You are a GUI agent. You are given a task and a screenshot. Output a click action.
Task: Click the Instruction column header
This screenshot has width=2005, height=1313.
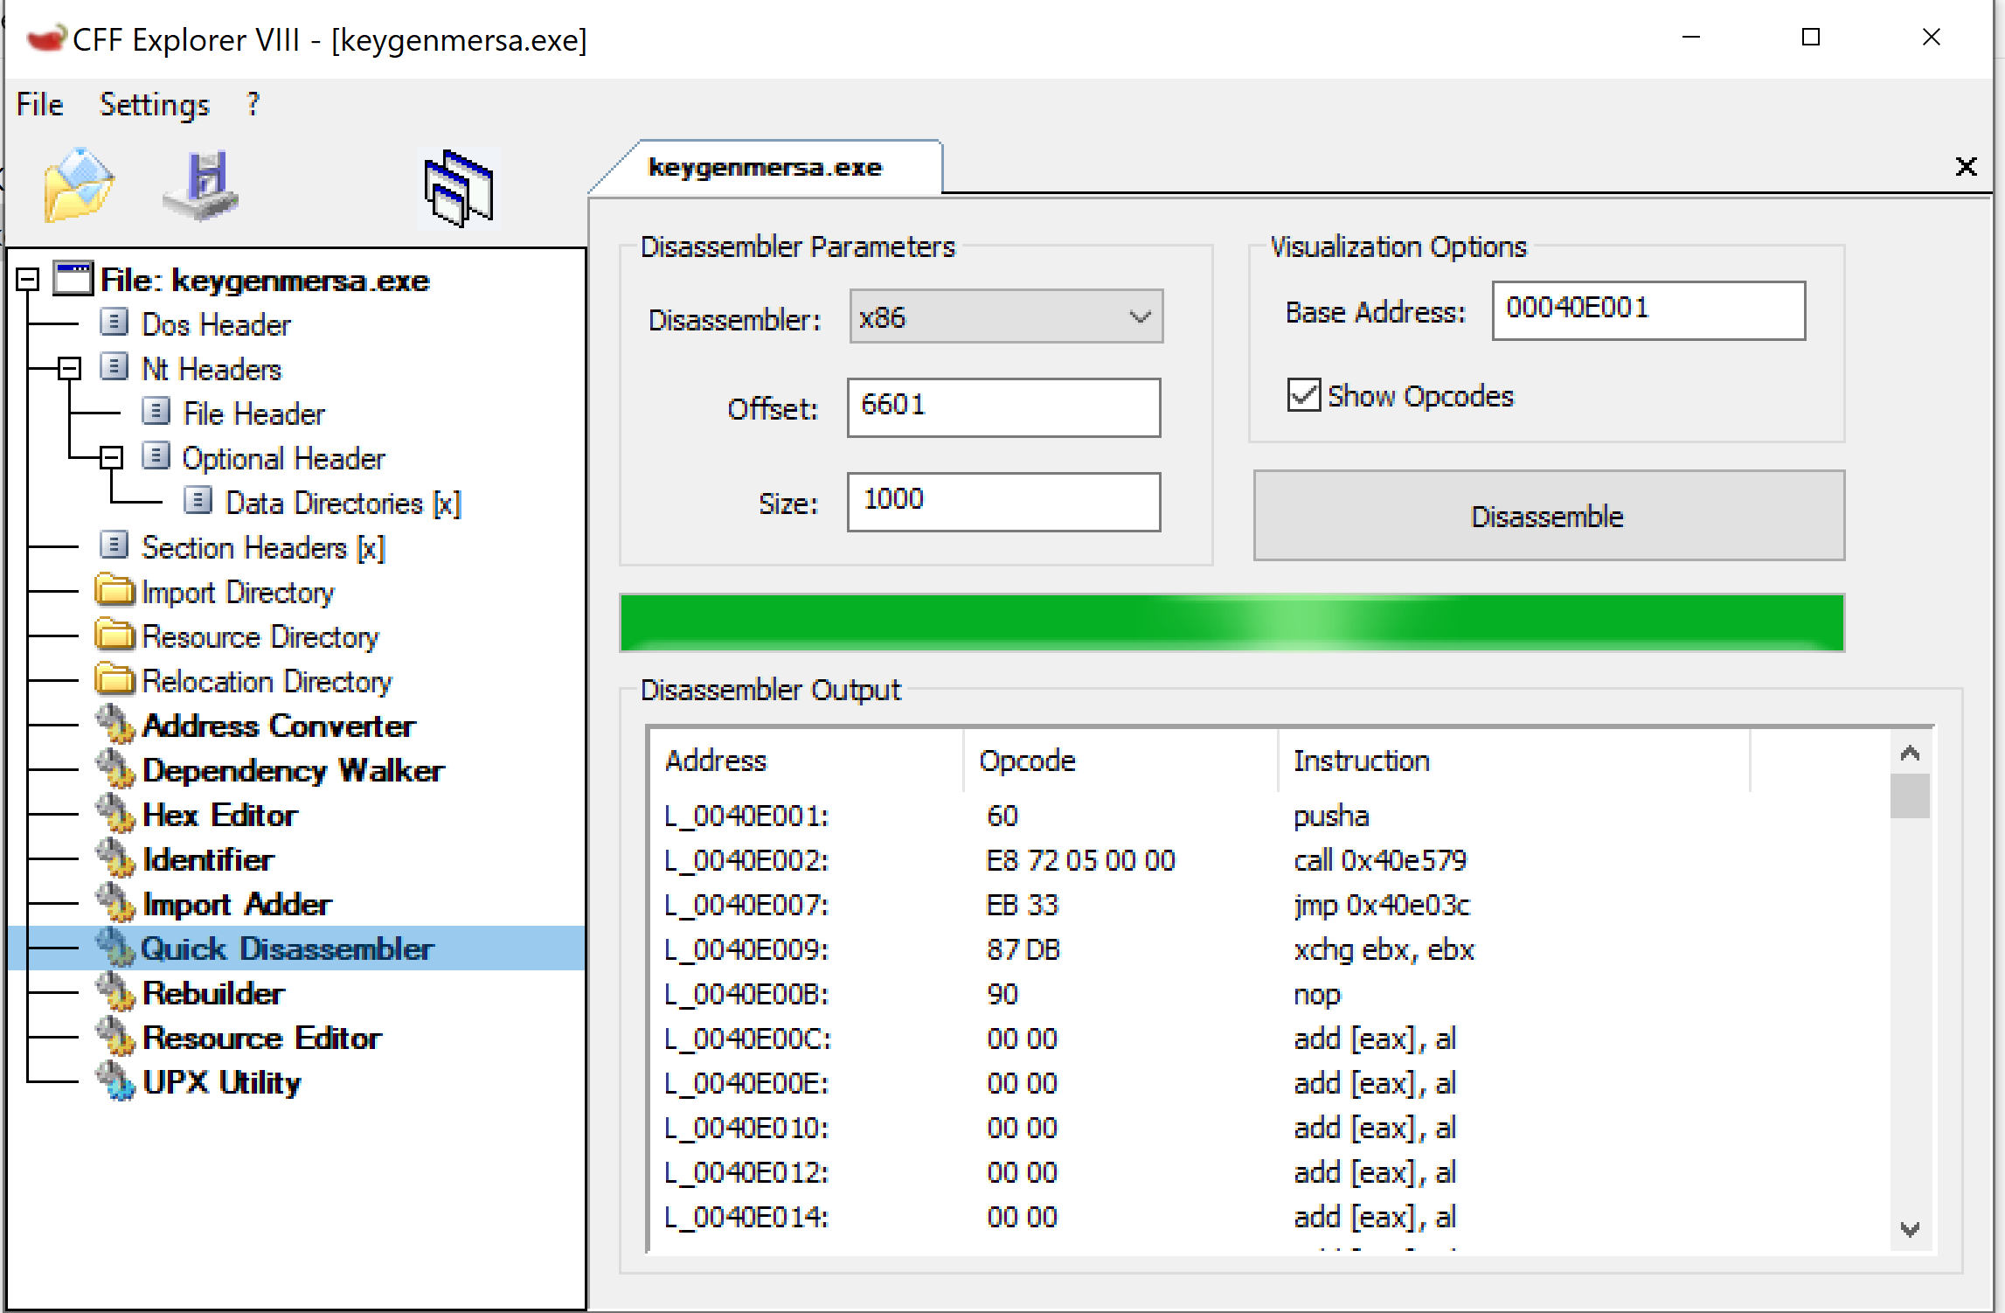1514,761
